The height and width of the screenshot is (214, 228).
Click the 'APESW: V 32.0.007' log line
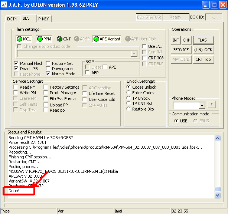[x=26, y=176]
